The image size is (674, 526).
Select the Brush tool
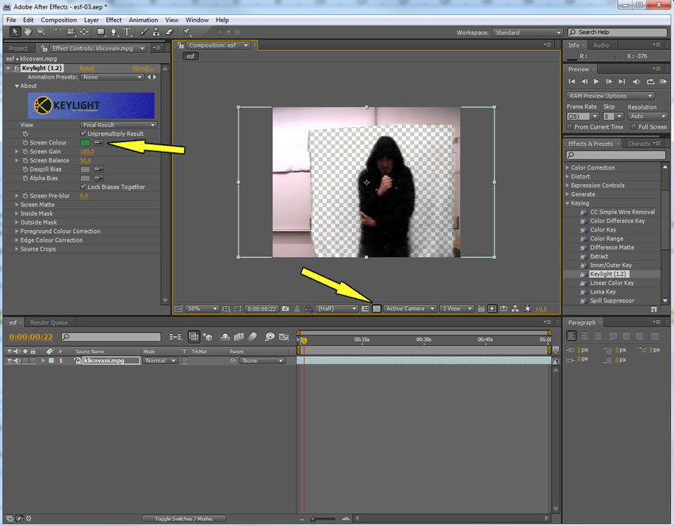144,32
